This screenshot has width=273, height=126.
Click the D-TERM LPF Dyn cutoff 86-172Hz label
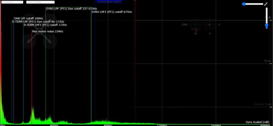[x=38, y=22]
